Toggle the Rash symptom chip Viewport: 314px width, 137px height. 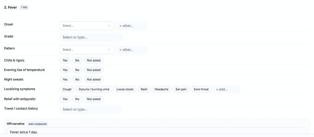[144, 89]
